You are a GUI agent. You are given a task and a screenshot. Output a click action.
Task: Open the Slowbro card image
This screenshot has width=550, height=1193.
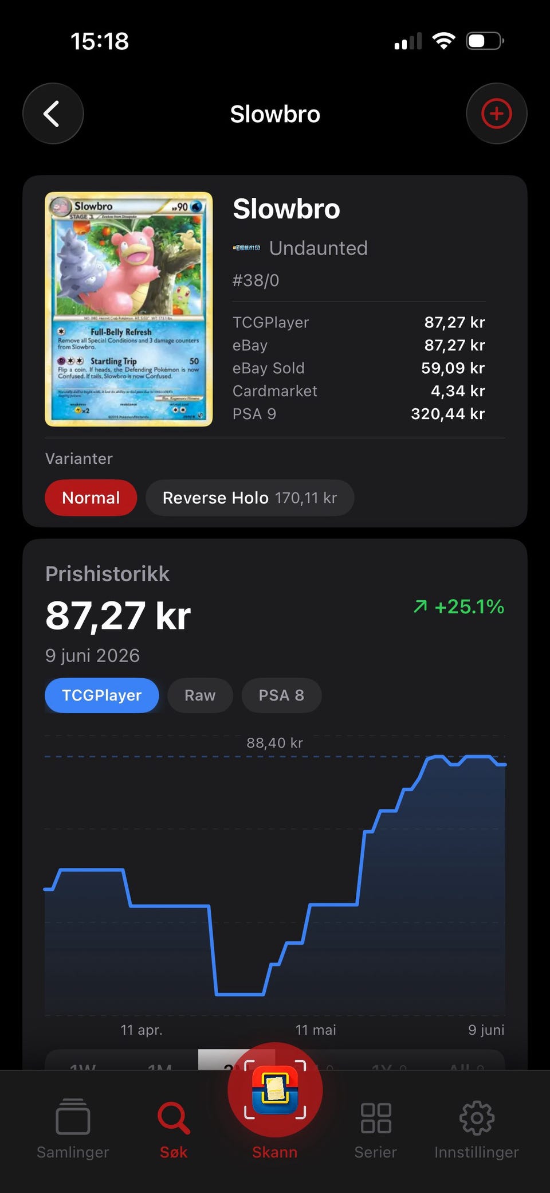click(129, 309)
